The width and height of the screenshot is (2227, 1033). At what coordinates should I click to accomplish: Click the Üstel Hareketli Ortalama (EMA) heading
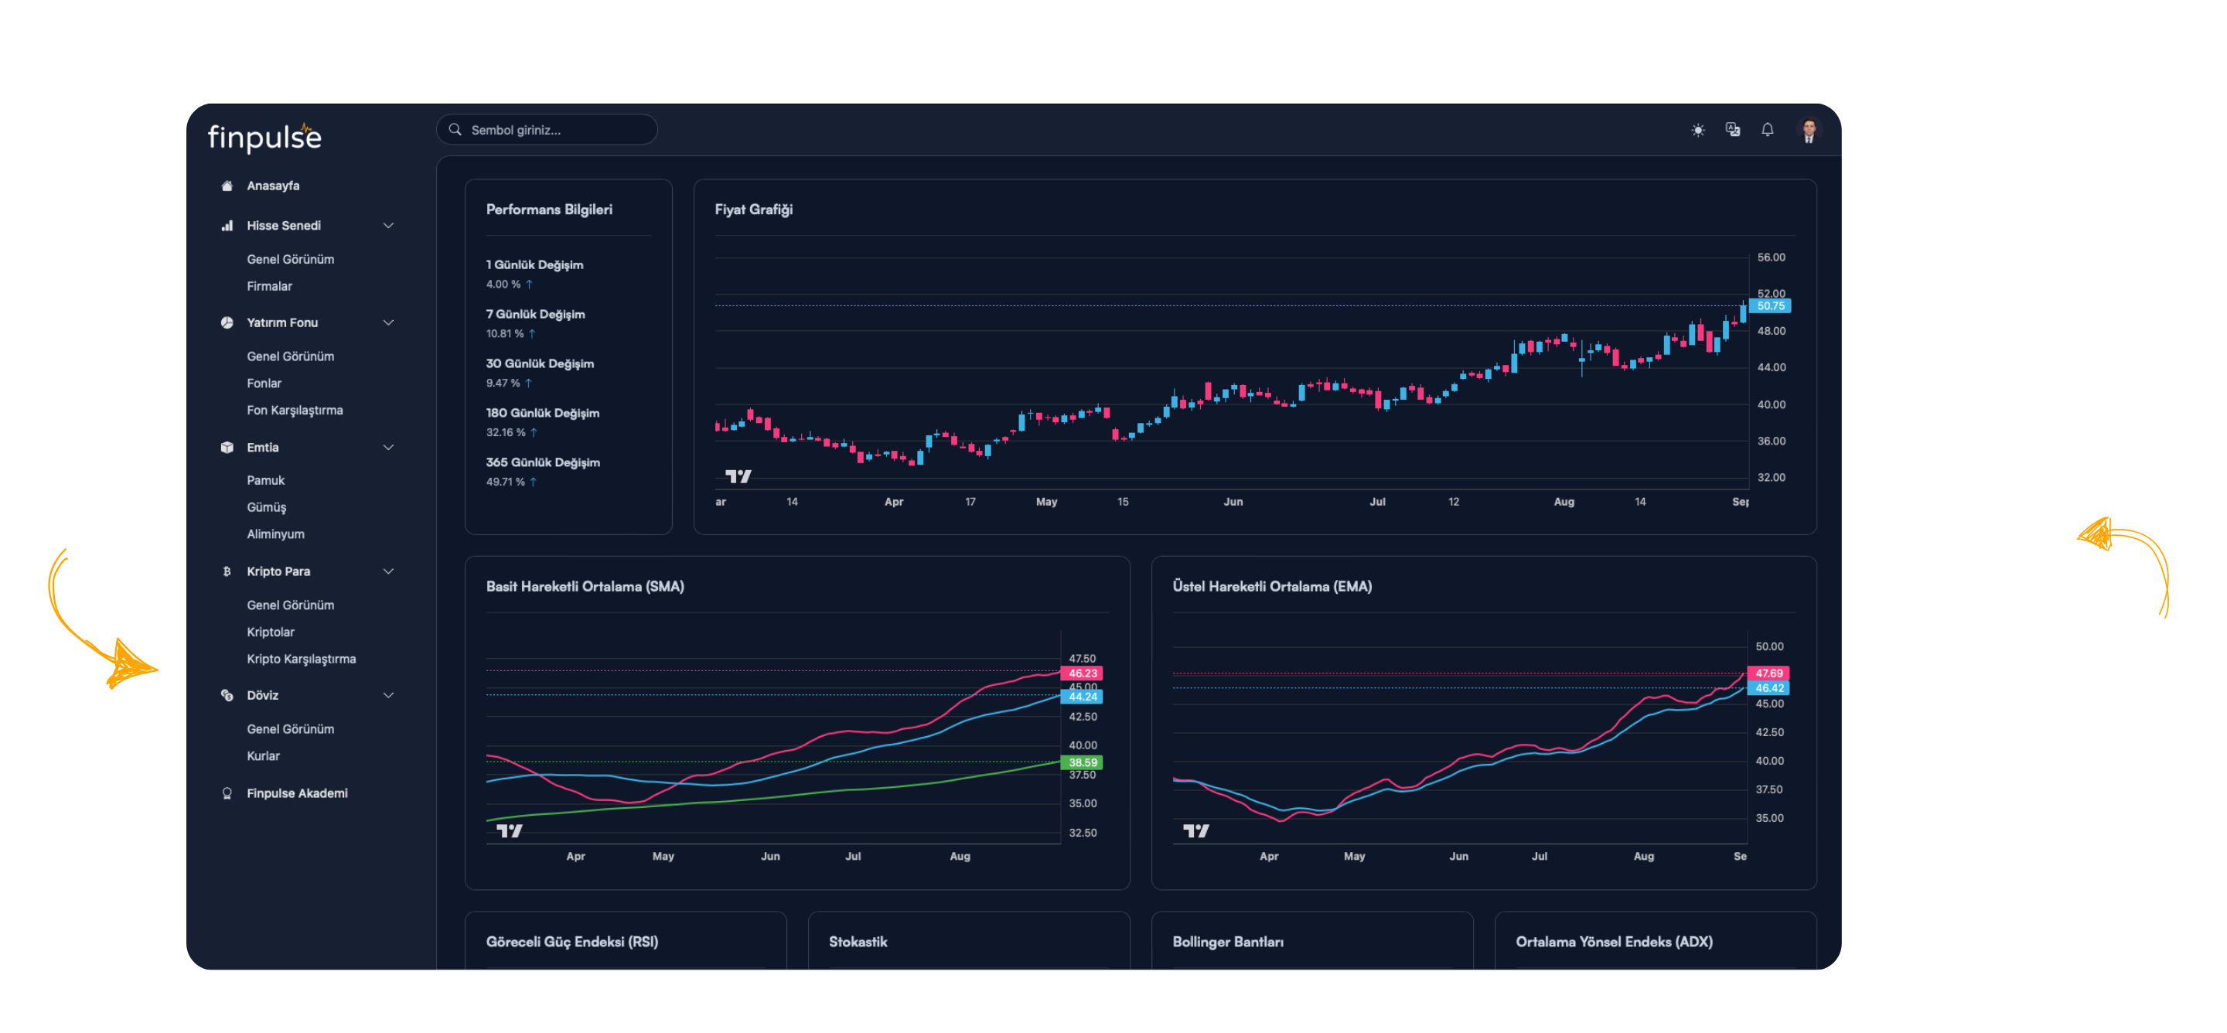[x=1273, y=586]
